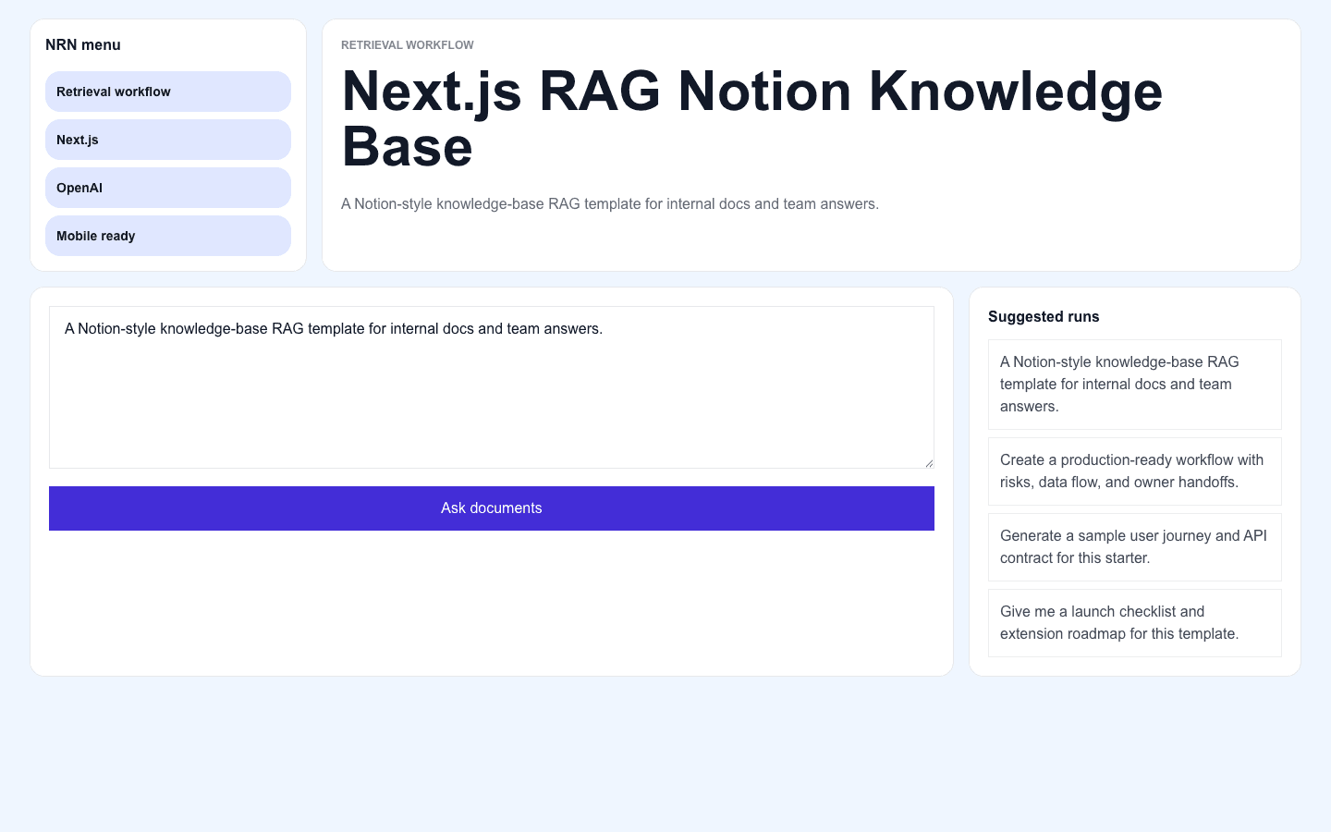Viewport: 1331px width, 832px height.
Task: Grab the textarea resize handle corner
Action: click(x=928, y=462)
